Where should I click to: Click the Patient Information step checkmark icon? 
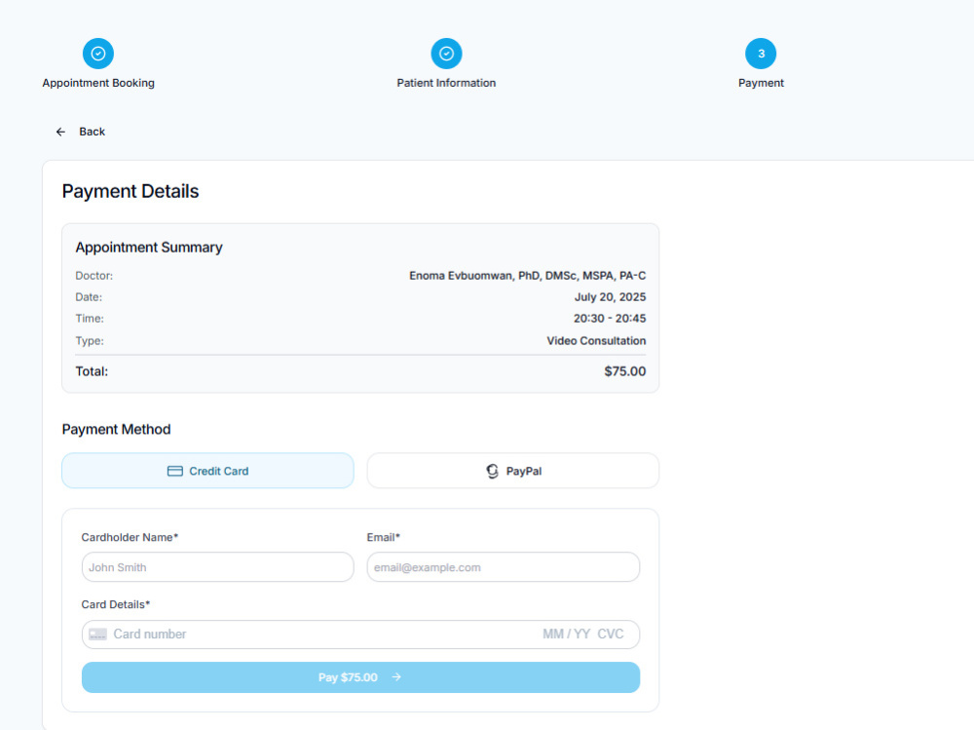click(446, 54)
